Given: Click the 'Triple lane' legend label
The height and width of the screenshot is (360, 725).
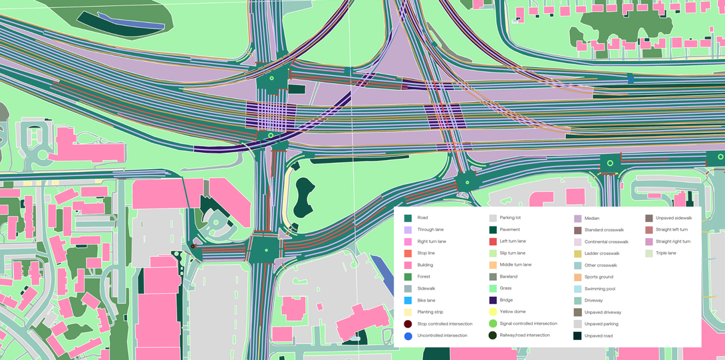Looking at the screenshot, I should coord(666,253).
